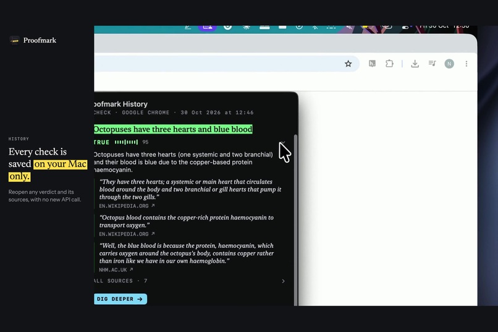Image resolution: width=498 pixels, height=332 pixels.
Task: Click the TRUE verdict label
Action: click(101, 142)
